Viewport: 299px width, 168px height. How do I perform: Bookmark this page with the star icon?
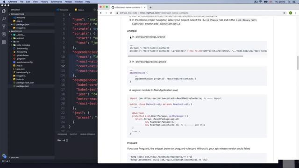[285, 13]
